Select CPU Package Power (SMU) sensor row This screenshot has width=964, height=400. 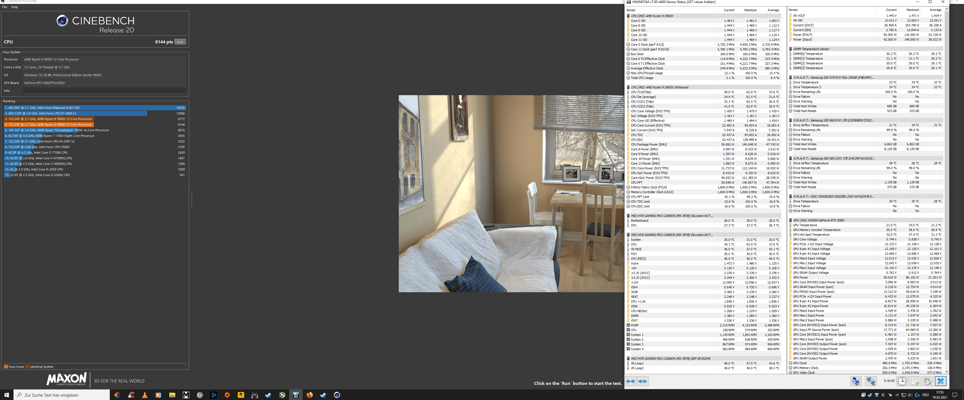(x=704, y=144)
